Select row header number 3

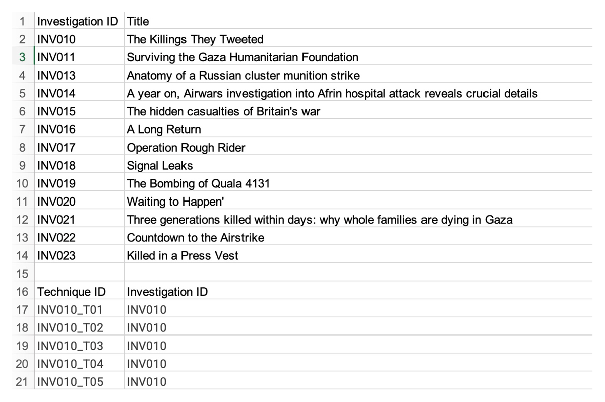click(x=22, y=57)
